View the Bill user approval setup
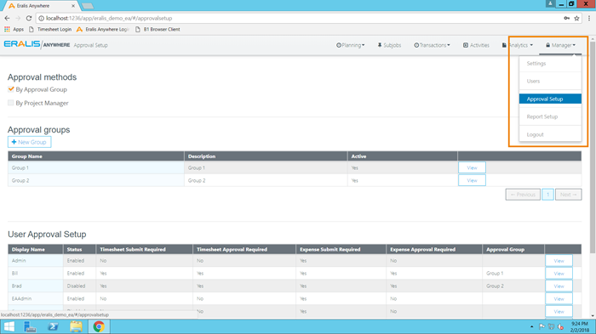The width and height of the screenshot is (596, 334). click(559, 274)
